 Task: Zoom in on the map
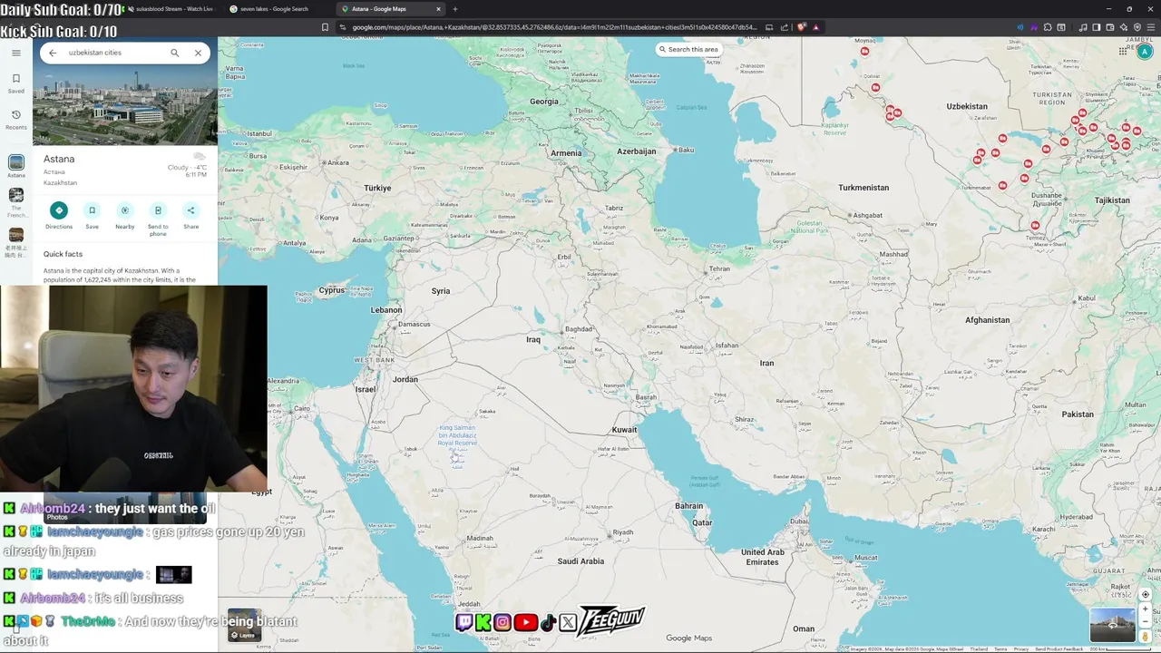coord(1145,609)
